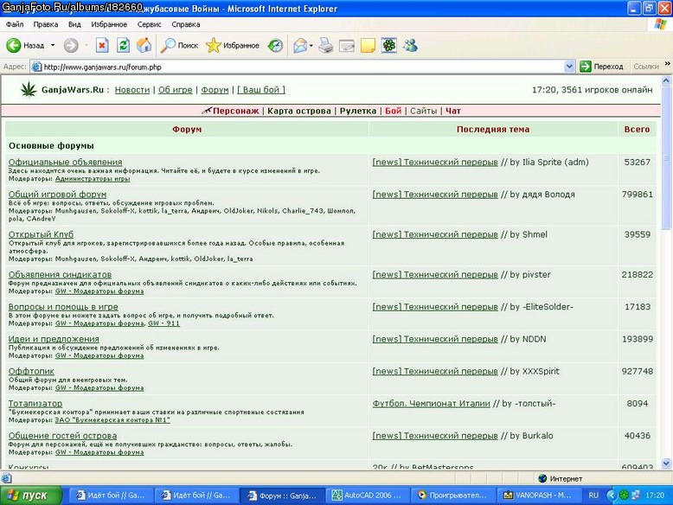This screenshot has width=673, height=505.
Task: Go to Персонаж page
Action: (235, 111)
